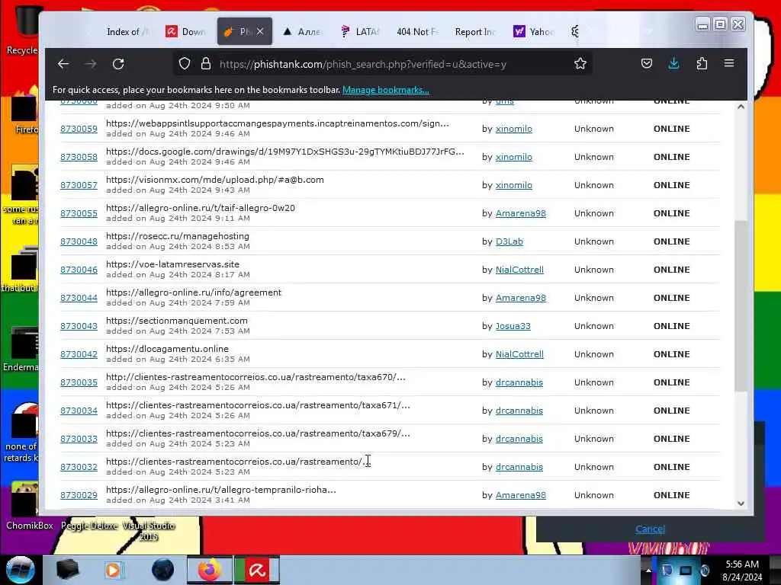
Task: Open phish ID 8730048 link
Action: coord(79,241)
